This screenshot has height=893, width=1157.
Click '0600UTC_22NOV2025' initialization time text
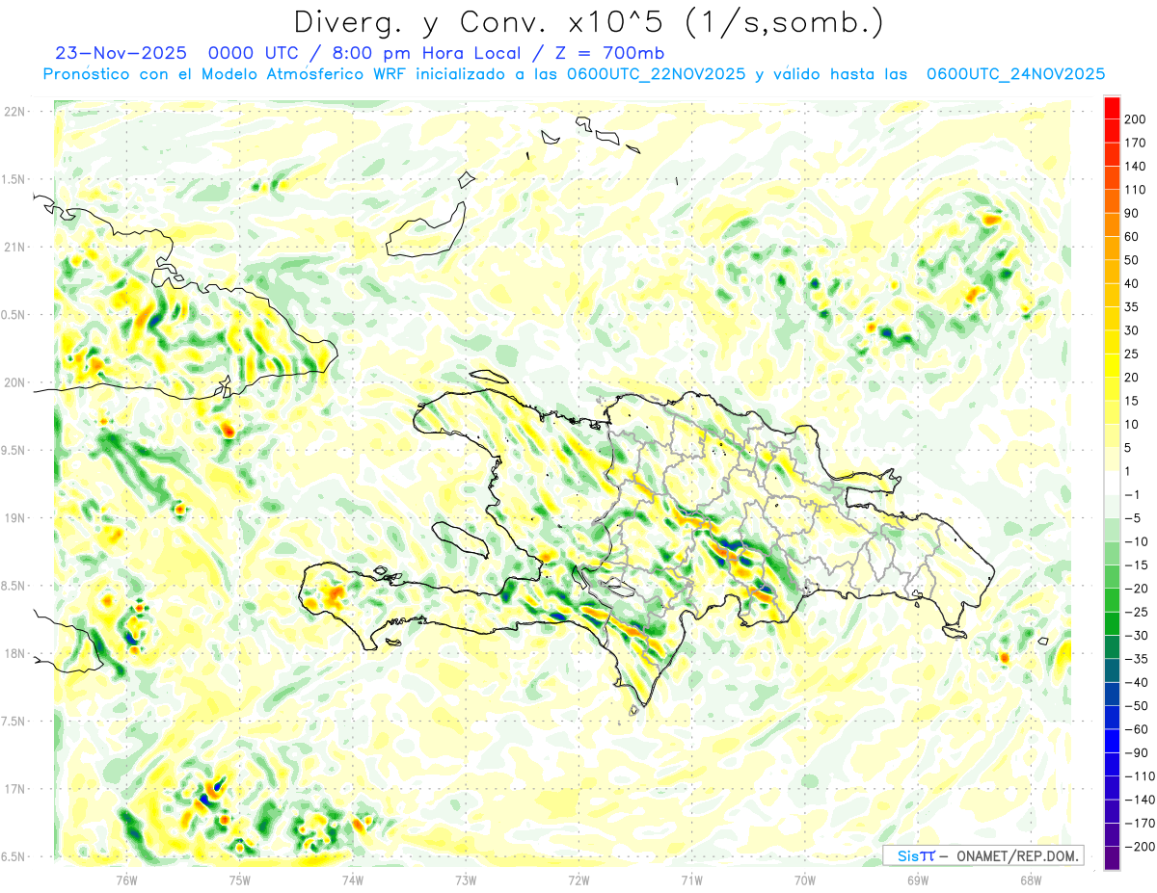point(656,74)
